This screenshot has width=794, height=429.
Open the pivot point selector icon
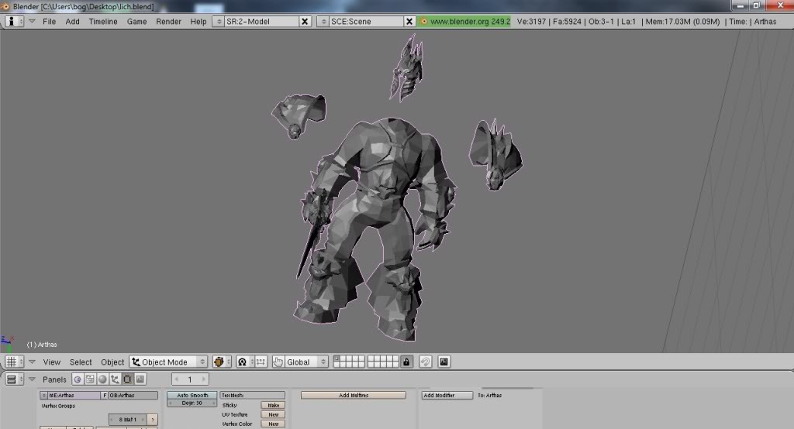click(245, 362)
